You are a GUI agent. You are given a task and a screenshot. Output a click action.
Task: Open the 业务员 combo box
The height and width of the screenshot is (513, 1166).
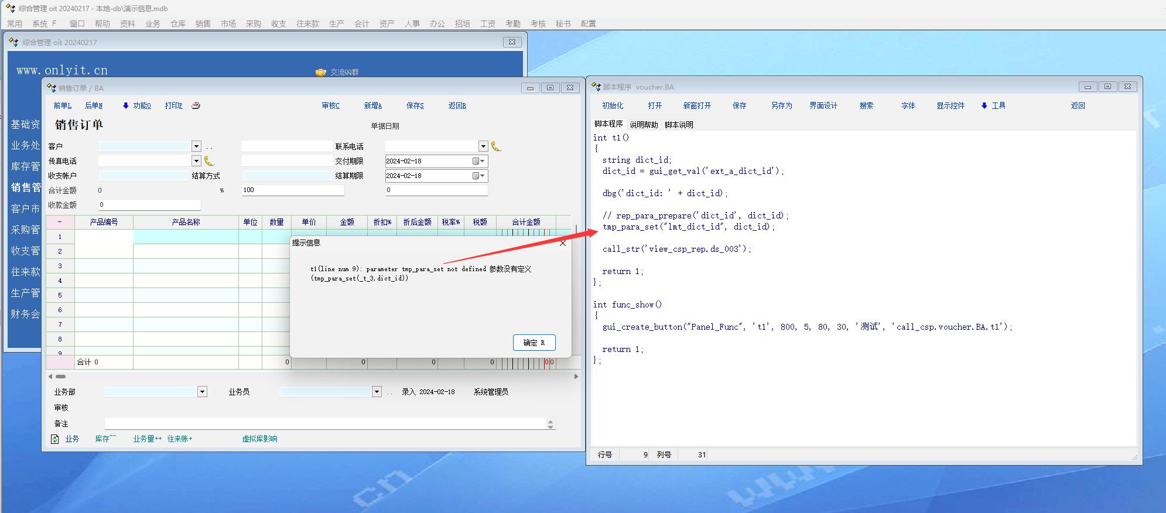[377, 392]
